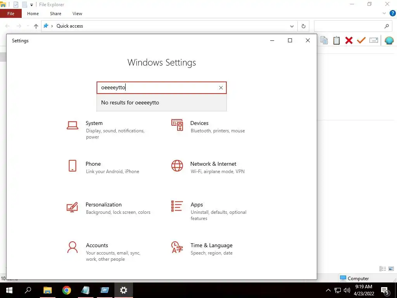This screenshot has width=397, height=298.
Task: Expand the File Explorer ribbon chevron
Action: pos(384,14)
